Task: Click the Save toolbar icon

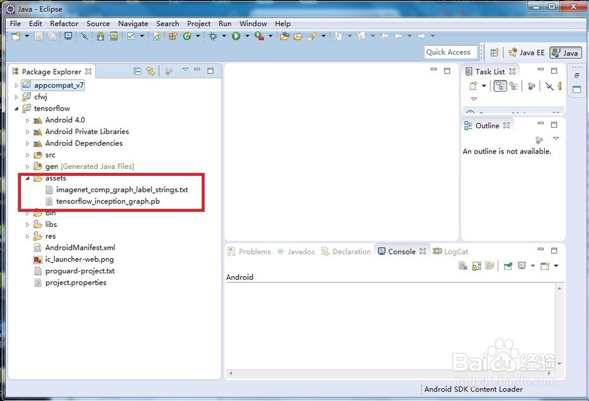Action: (x=38, y=36)
